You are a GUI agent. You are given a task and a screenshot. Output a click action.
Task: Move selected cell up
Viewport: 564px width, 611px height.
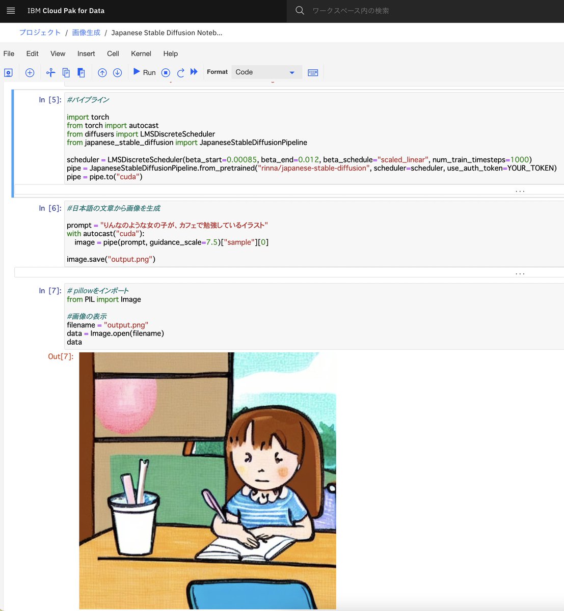[x=102, y=73]
